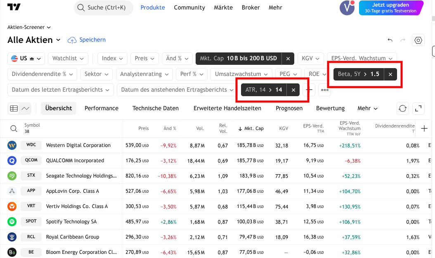Click the Seagate logo icon
435x258 pixels.
pos(12,176)
